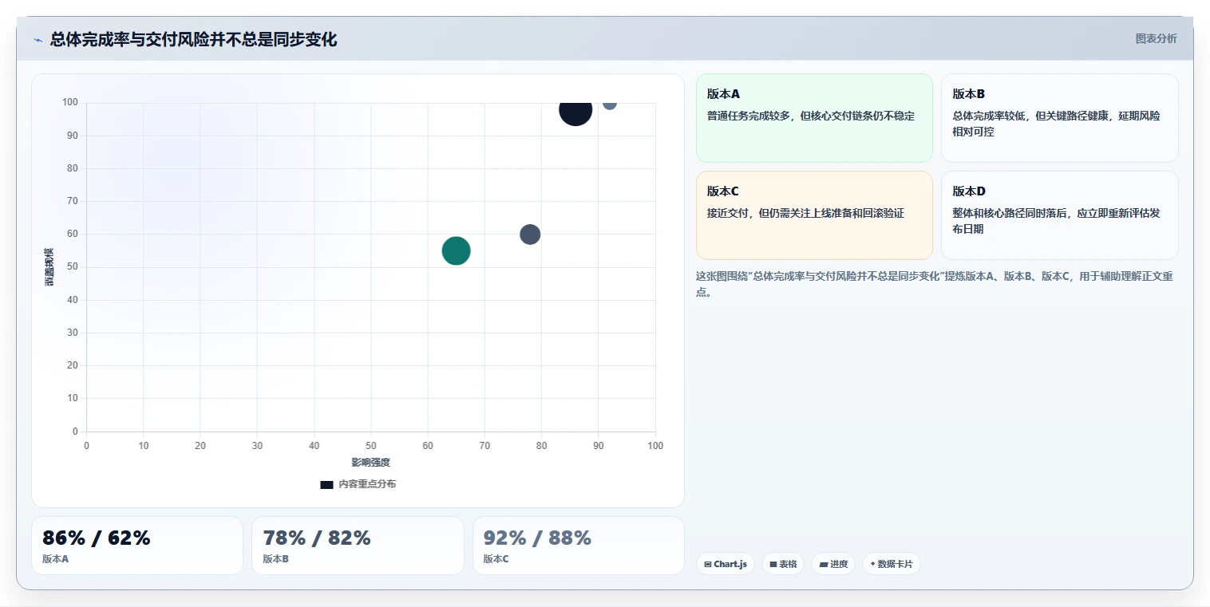Select the teal green bubble
The width and height of the screenshot is (1210, 607).
(x=456, y=250)
